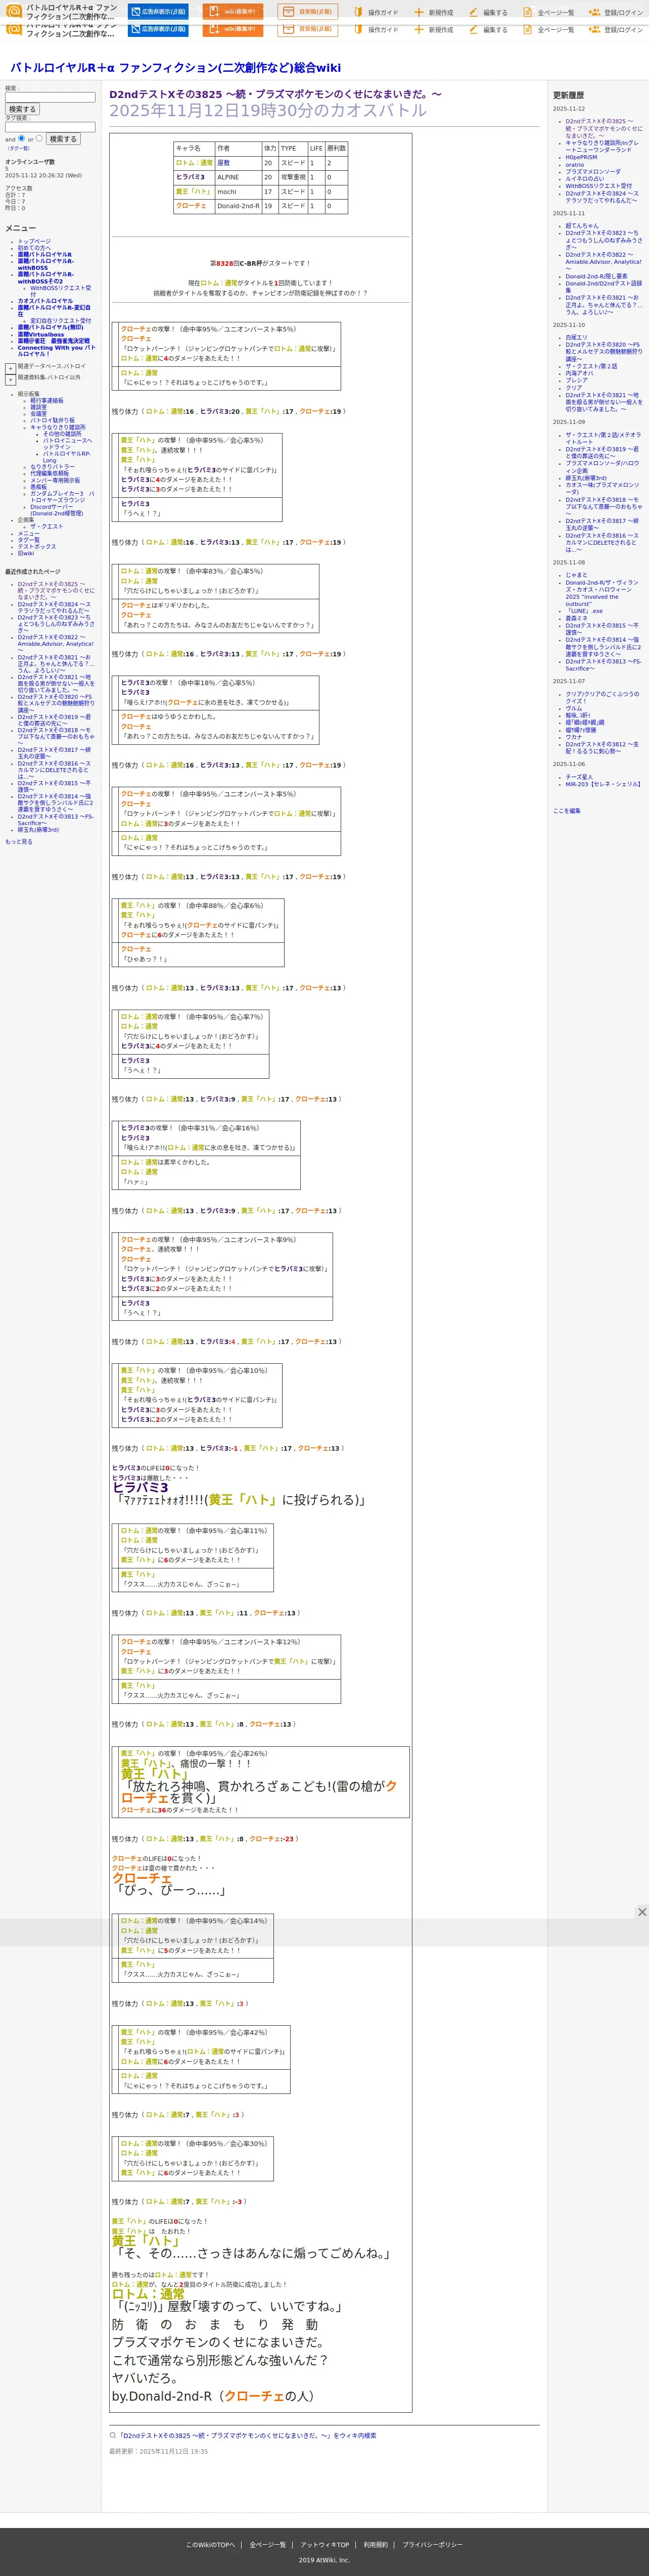Open H0pePRiSM in 更新履歴

tap(581, 157)
